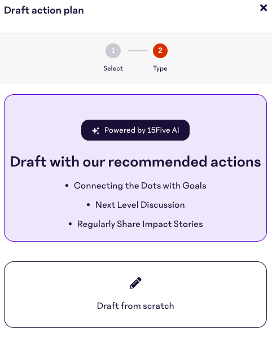Click the sparkle AI icon
This screenshot has width=272, height=337.
95,130
